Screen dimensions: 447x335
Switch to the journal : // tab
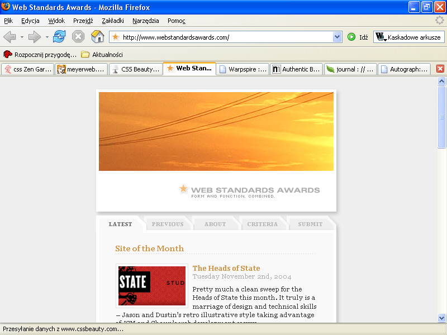pyautogui.click(x=350, y=69)
